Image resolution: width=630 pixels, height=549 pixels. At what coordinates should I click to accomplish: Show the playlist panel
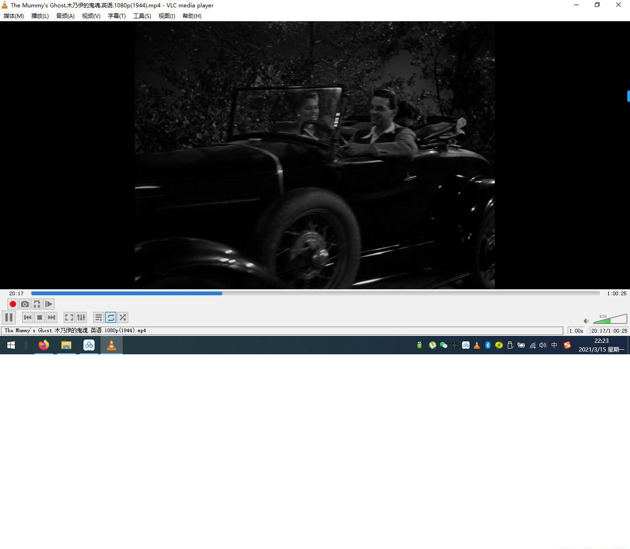[x=99, y=317]
